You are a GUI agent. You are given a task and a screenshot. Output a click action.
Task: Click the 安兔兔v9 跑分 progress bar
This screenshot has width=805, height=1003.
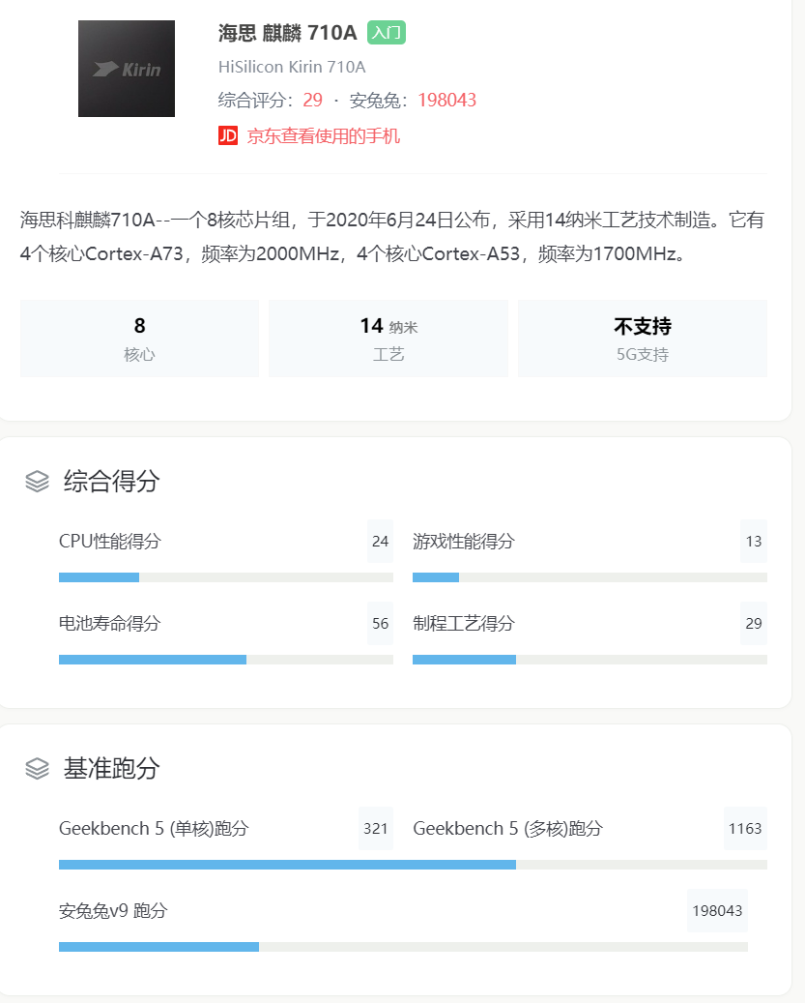(x=403, y=947)
